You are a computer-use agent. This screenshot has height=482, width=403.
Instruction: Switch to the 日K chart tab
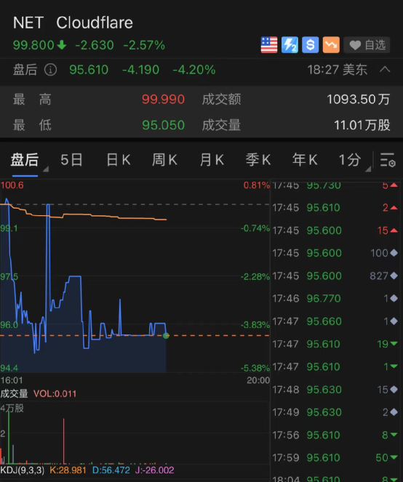point(118,160)
